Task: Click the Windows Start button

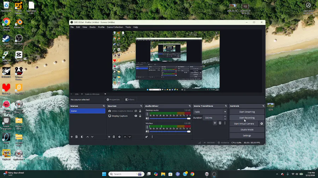Action: [x=104, y=174]
